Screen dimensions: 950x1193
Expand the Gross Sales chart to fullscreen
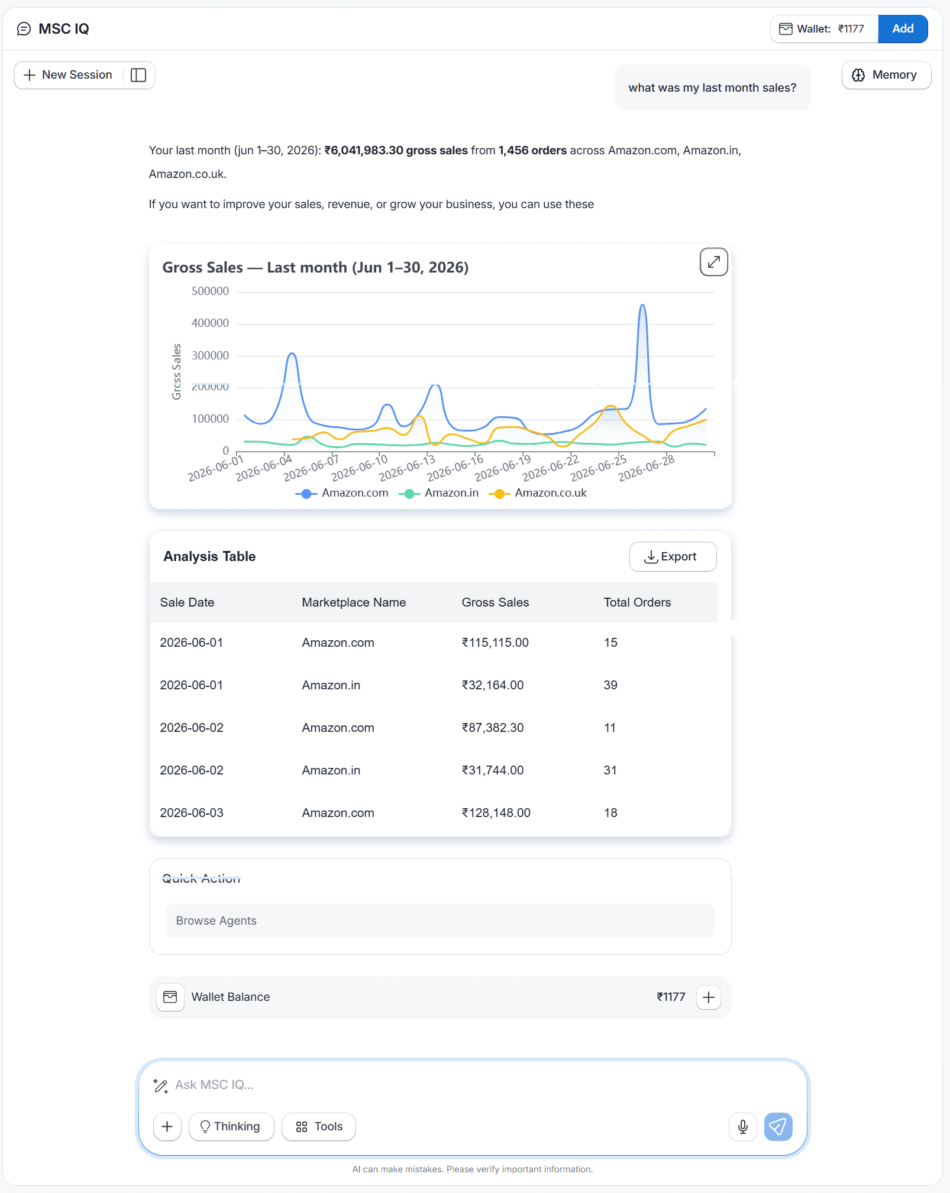point(713,262)
